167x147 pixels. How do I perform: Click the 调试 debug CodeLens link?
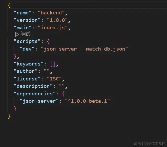tap(26, 34)
